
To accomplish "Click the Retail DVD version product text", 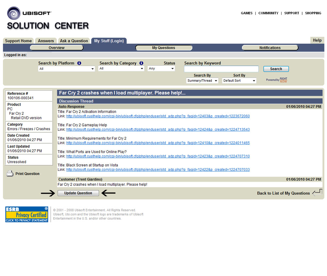I will [26, 118].
